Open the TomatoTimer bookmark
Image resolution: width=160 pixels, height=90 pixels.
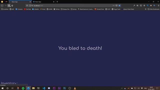pyautogui.click(x=99, y=9)
